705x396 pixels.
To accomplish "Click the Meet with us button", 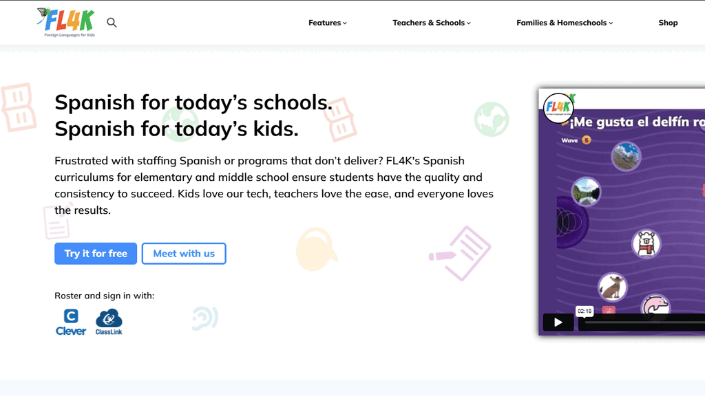I will click(184, 254).
